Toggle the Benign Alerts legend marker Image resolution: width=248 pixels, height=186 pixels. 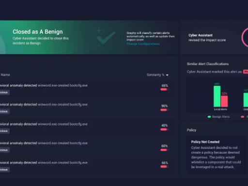(x=209, y=117)
